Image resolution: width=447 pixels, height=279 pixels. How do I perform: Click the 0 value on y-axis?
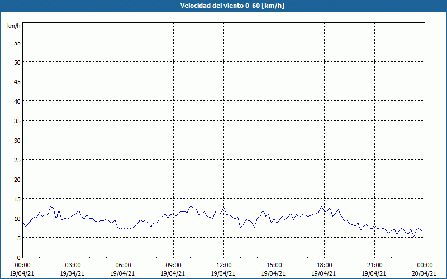point(19,258)
